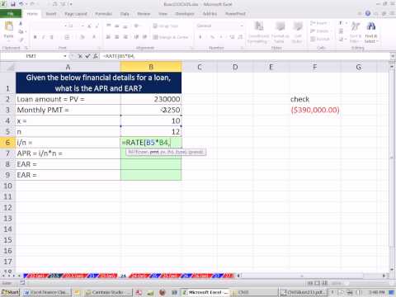Click the Increase Decimal icon
Screen dimensions: 396x297
[x=232, y=37]
